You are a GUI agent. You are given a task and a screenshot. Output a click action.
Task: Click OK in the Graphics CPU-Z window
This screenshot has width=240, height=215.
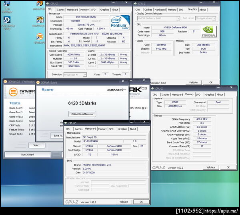211,82
